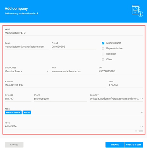Expand the Note field chevron
The image size is (147, 150).
pos(142,127)
